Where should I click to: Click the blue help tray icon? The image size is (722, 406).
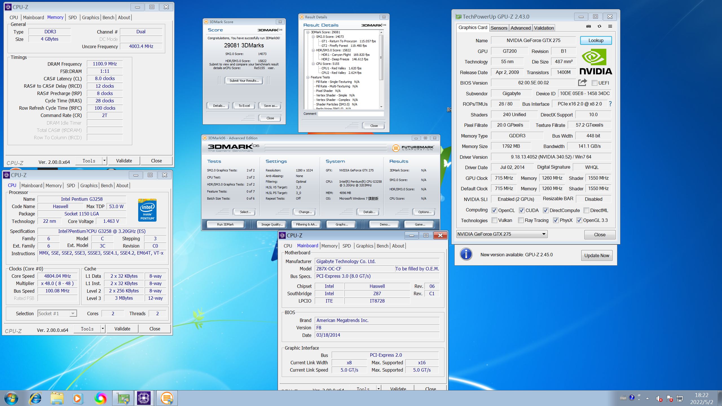pos(632,398)
